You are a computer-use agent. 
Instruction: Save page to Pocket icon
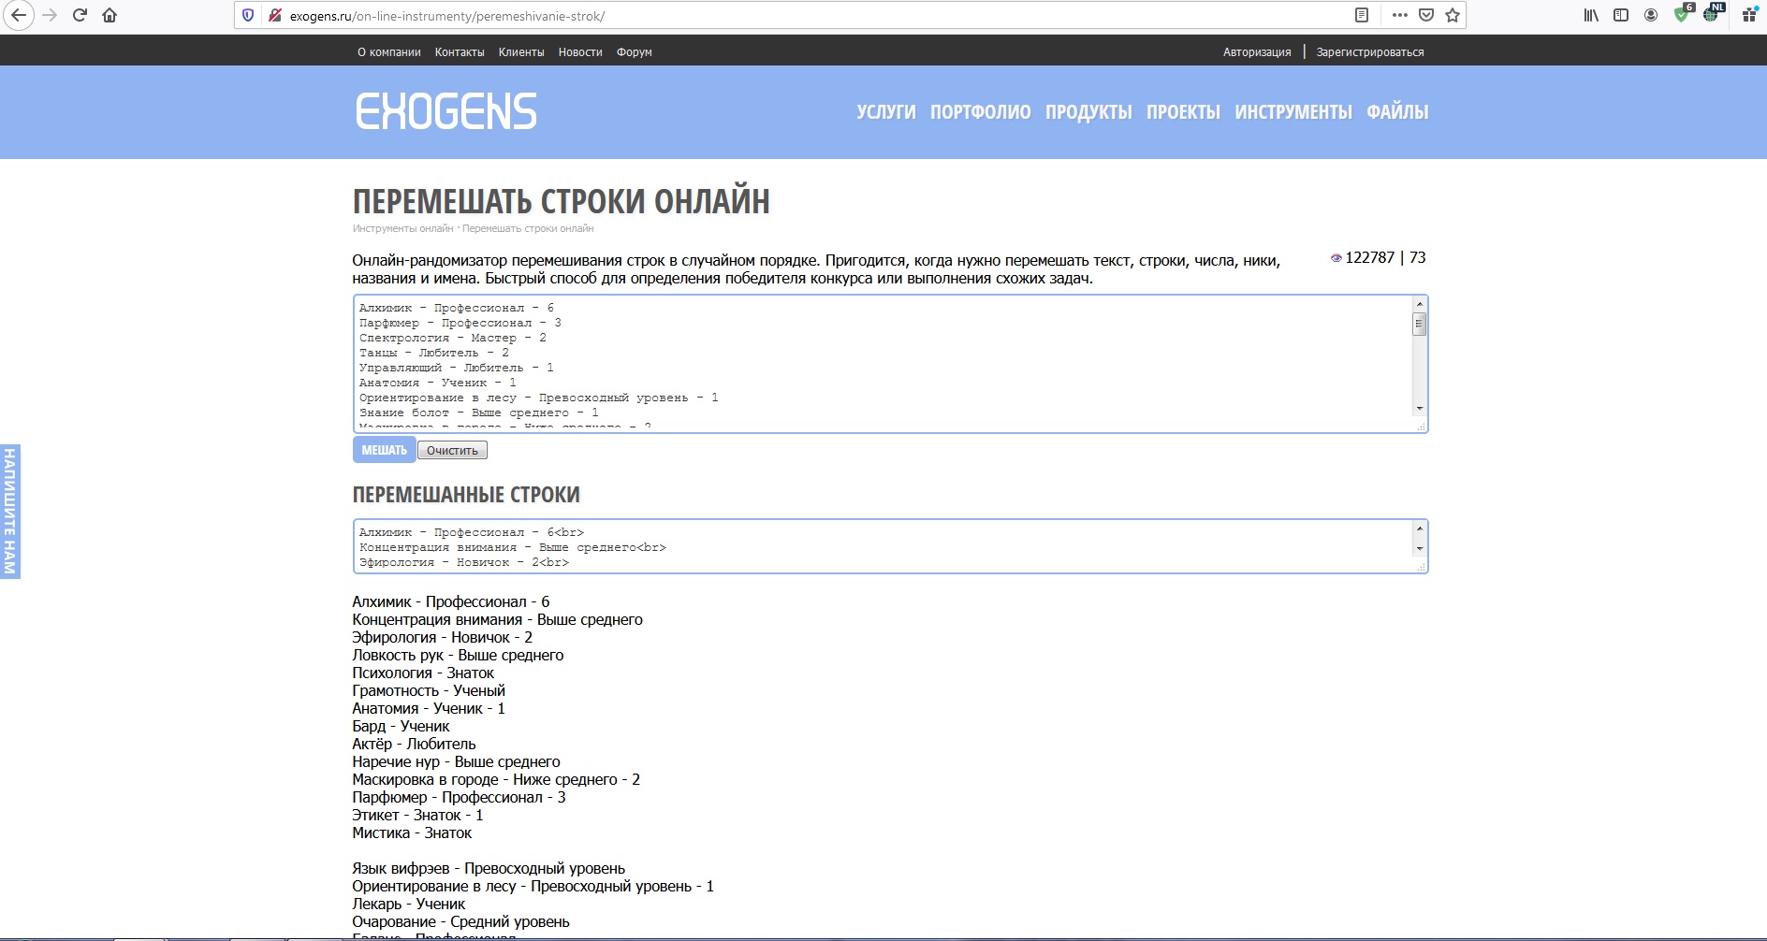1426,15
